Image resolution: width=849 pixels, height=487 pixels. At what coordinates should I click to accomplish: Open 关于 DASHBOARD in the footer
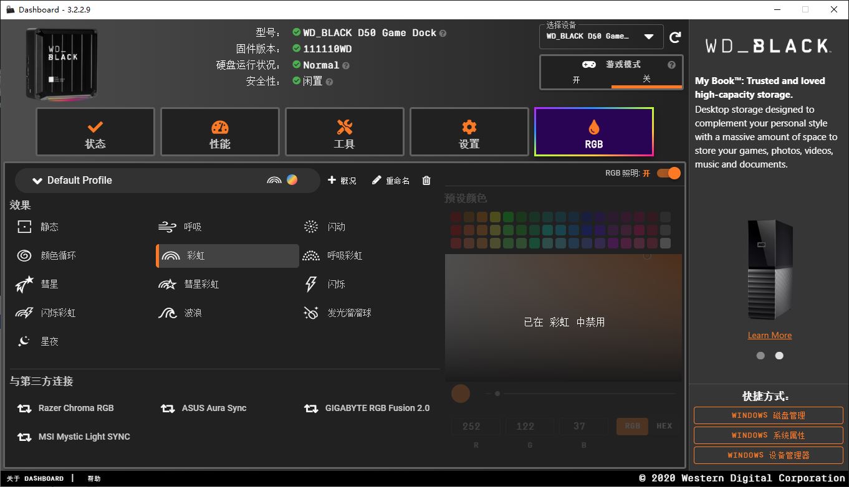point(36,479)
